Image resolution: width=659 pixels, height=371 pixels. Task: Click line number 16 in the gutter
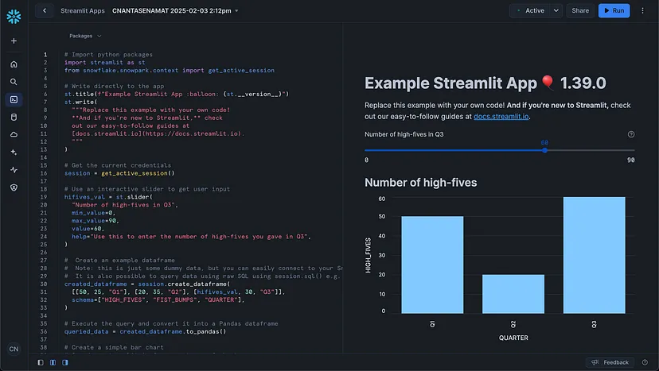tap(44, 173)
